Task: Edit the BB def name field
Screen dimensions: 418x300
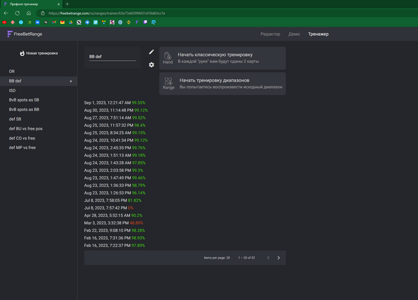Action: coord(112,57)
